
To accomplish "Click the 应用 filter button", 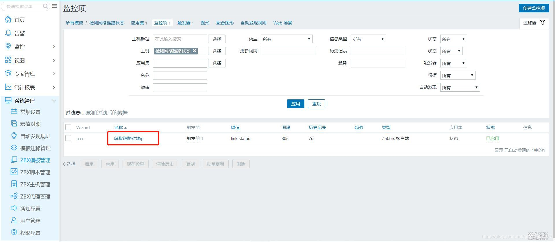I will [295, 104].
